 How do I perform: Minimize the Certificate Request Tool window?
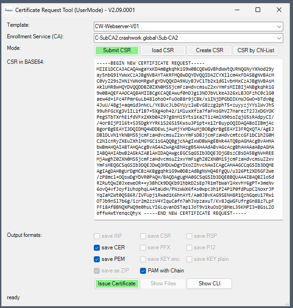[x=237, y=10]
